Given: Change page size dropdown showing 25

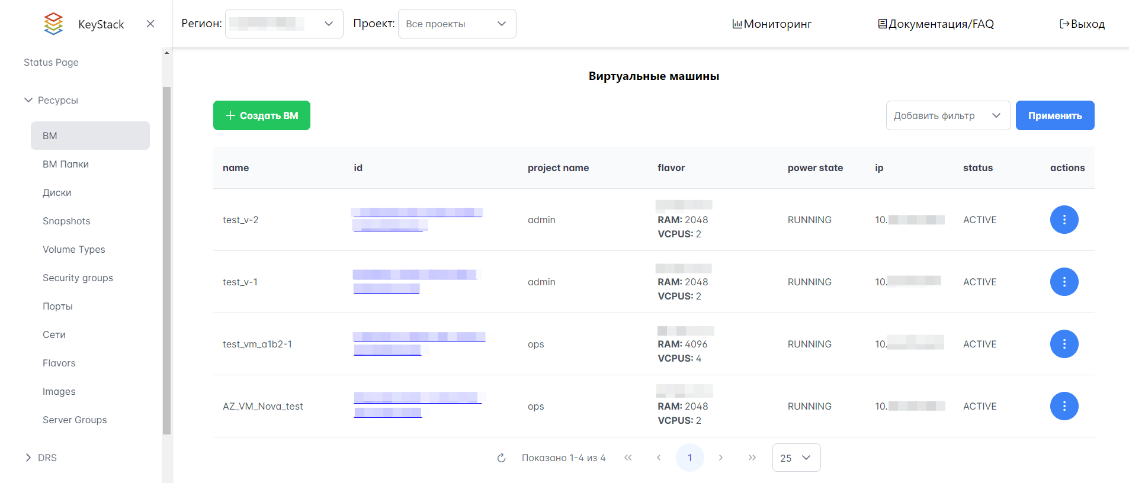Looking at the screenshot, I should pos(796,458).
